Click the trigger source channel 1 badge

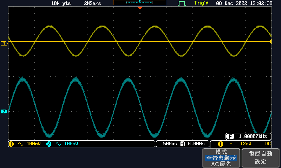click(x=221, y=144)
